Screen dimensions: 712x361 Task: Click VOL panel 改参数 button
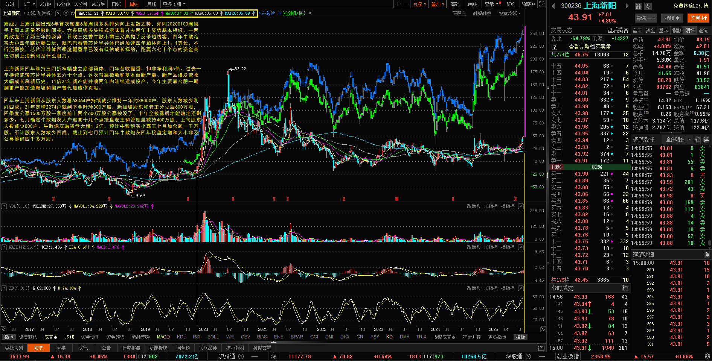point(474,206)
